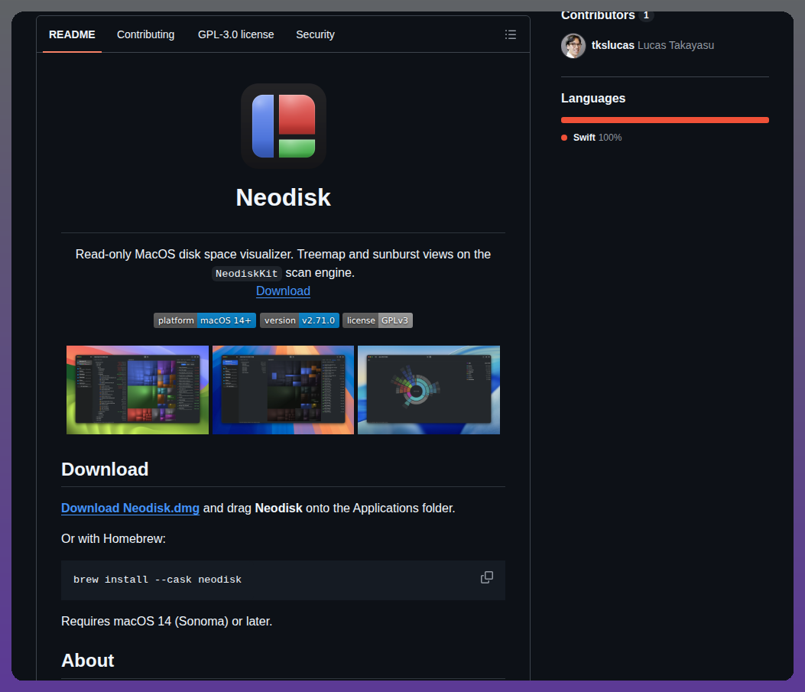
Task: Open the dark blue treemap screenshot thumbnail
Action: [x=284, y=390]
